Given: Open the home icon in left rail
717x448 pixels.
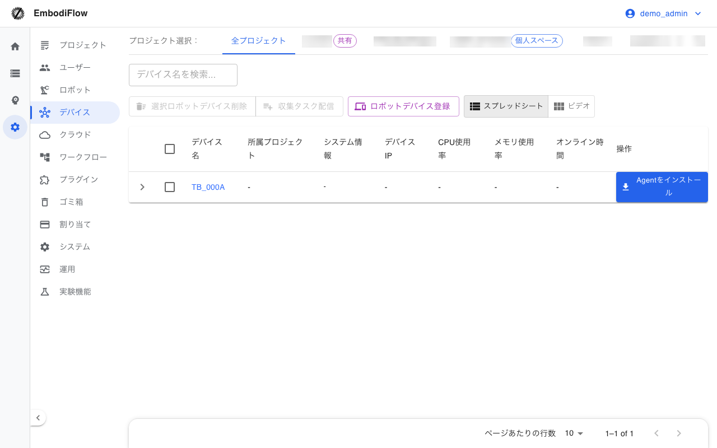Looking at the screenshot, I should click(15, 46).
